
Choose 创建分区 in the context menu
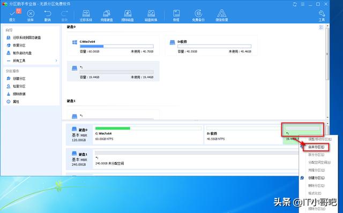click(x=316, y=178)
